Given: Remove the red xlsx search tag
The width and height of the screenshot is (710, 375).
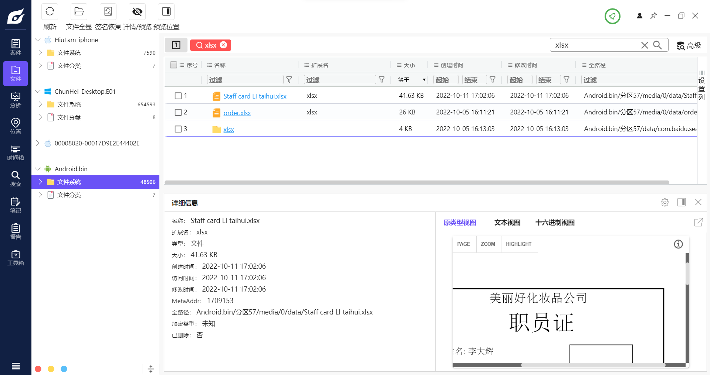Looking at the screenshot, I should tap(223, 45).
